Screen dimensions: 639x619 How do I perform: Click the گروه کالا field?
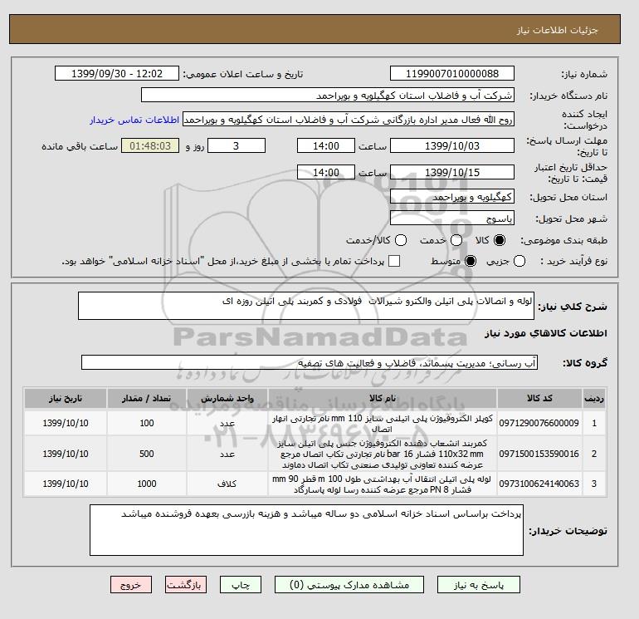tap(310, 362)
